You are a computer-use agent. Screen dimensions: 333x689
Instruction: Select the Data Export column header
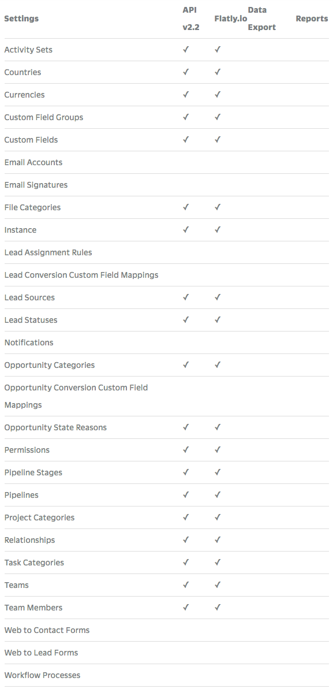(x=262, y=18)
